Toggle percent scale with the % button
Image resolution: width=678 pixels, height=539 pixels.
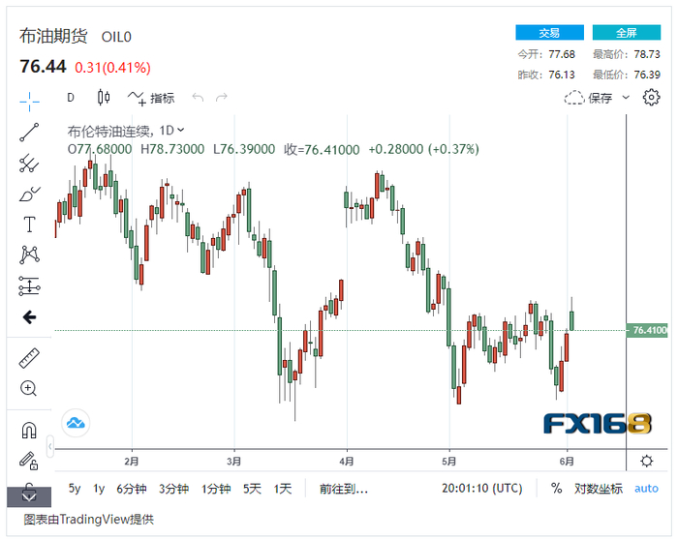pyautogui.click(x=557, y=489)
